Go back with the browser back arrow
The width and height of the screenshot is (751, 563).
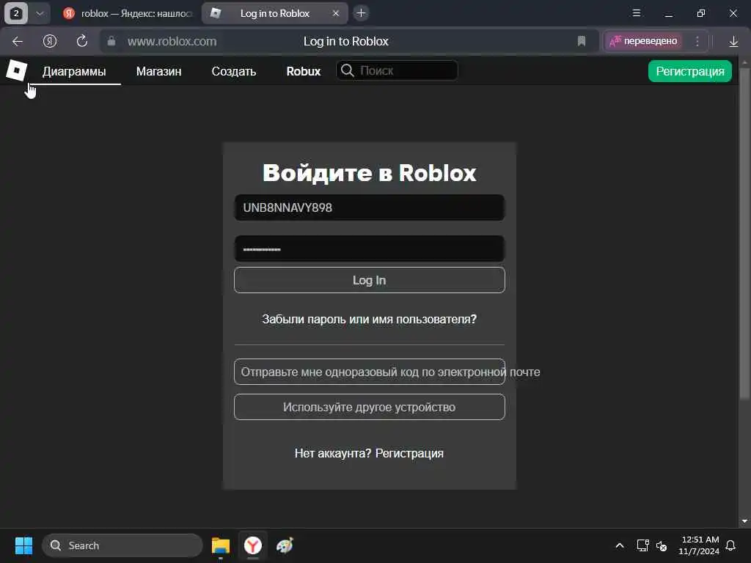coord(18,42)
